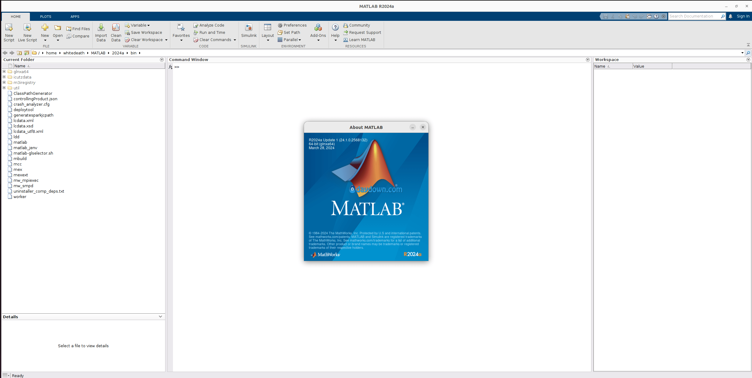Click the paste icon in quick access toolbar

point(627,16)
